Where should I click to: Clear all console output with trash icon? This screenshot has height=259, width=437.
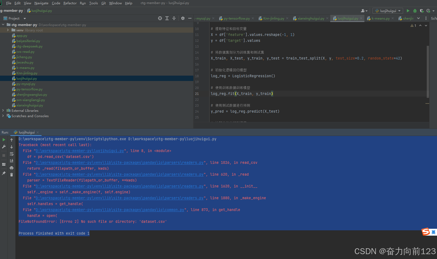[12, 175]
